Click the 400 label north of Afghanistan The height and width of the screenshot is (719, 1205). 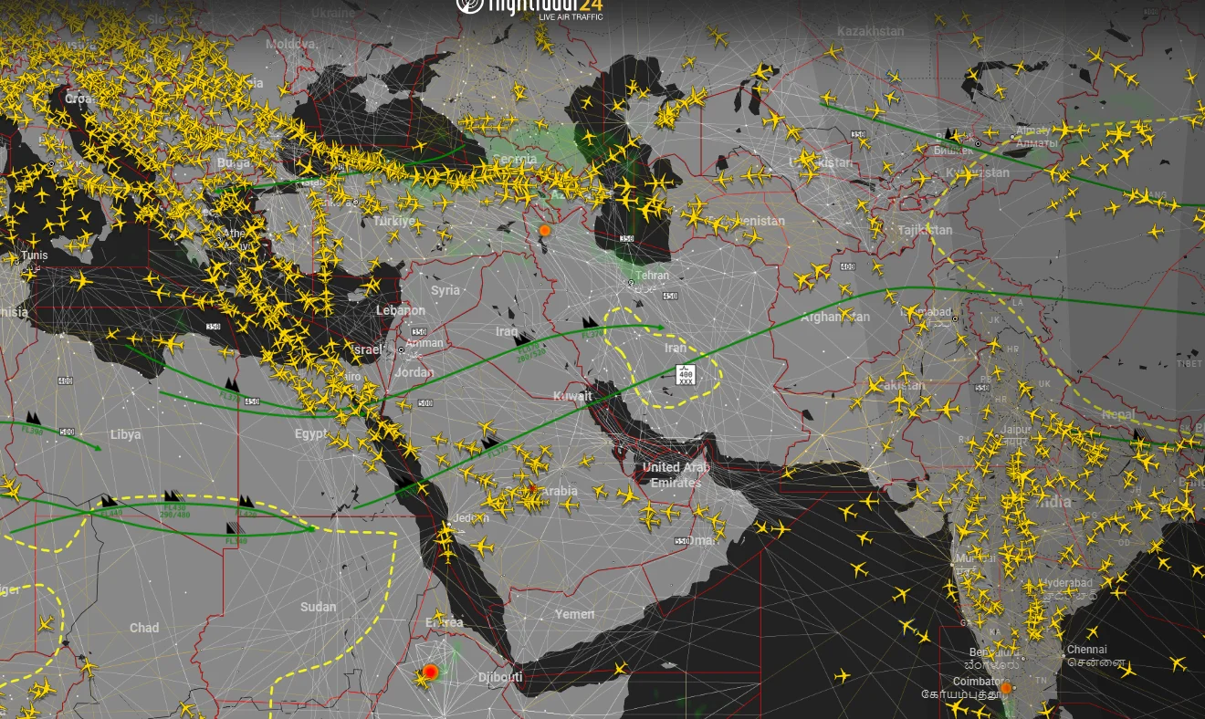[x=848, y=266]
